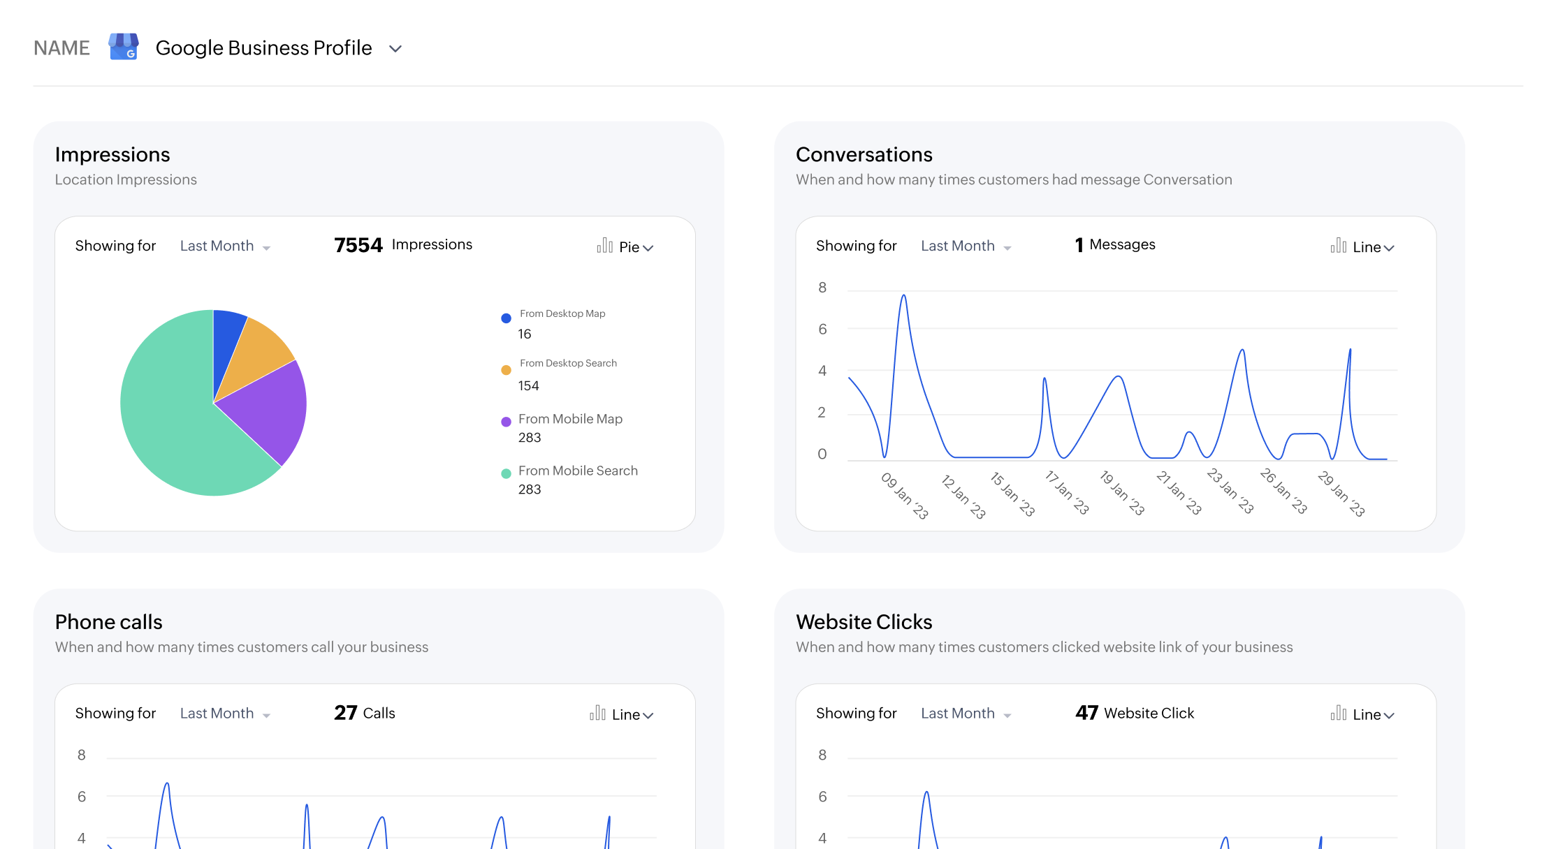The width and height of the screenshot is (1565, 849).
Task: Click the value 16 under From Desktop Map
Action: click(525, 334)
